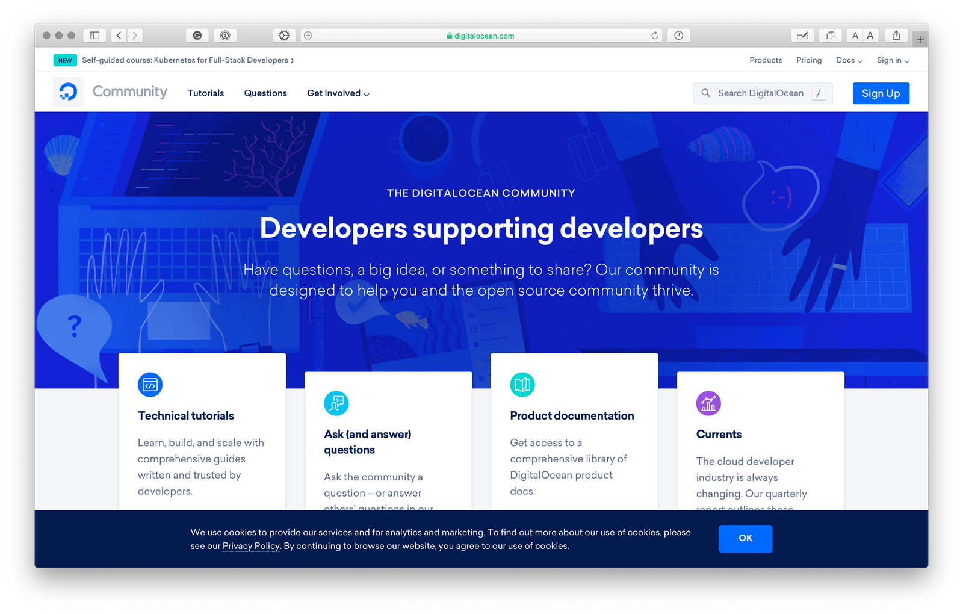Focus the Search DigitalOcean field
963x614 pixels.
(x=761, y=93)
